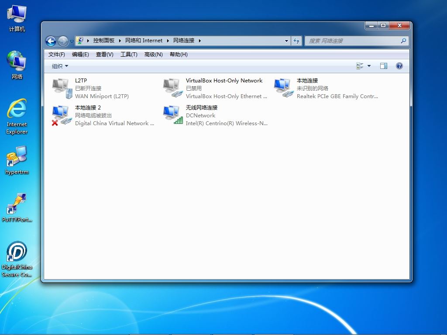This screenshot has width=447, height=335.
Task: Go to 网络和 Internet in breadcrumb
Action: [144, 41]
